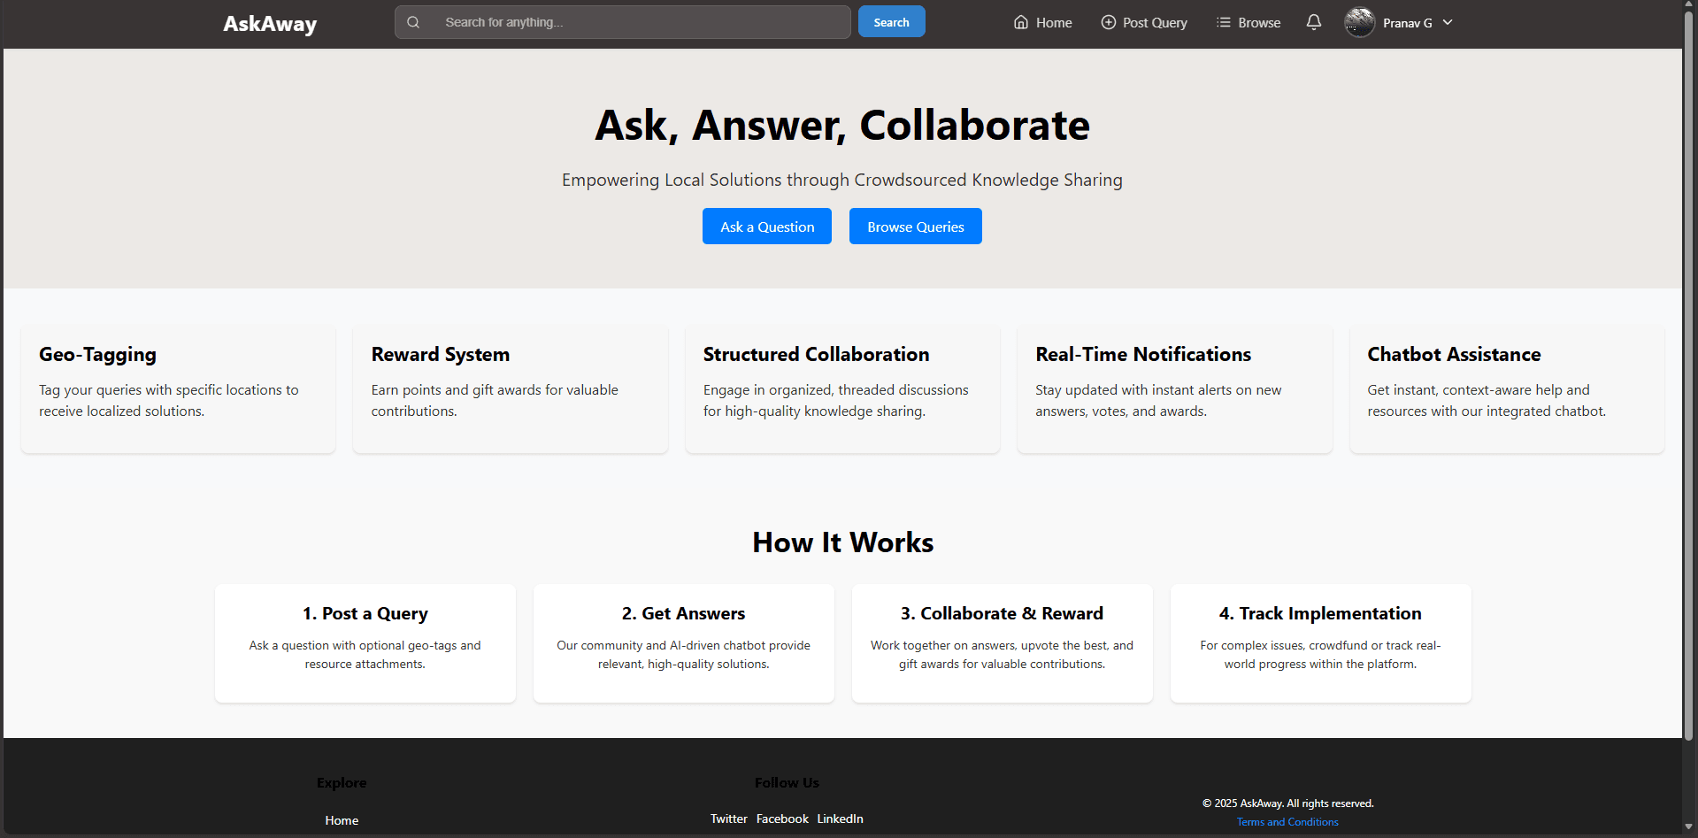Open the LinkedIn footer link
This screenshot has width=1698, height=838.
coord(840,819)
